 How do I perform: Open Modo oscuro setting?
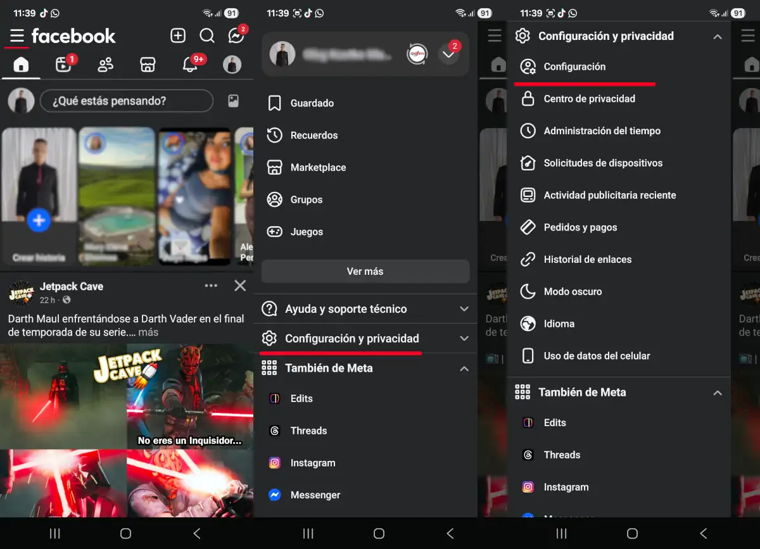pyautogui.click(x=619, y=292)
